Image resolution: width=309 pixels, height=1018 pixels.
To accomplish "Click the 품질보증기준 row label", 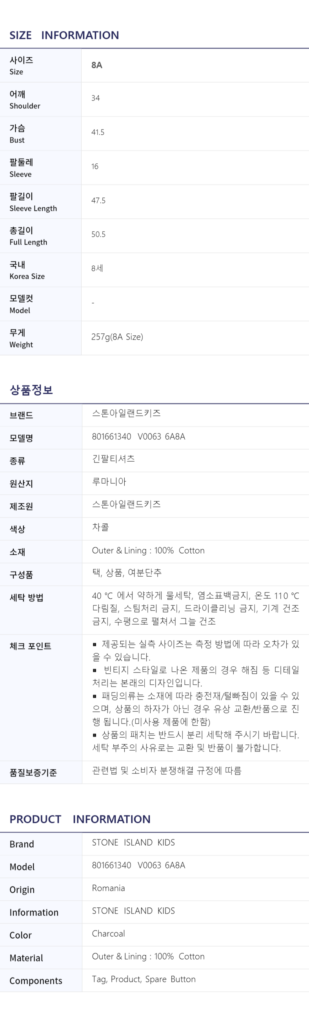I will (x=33, y=772).
